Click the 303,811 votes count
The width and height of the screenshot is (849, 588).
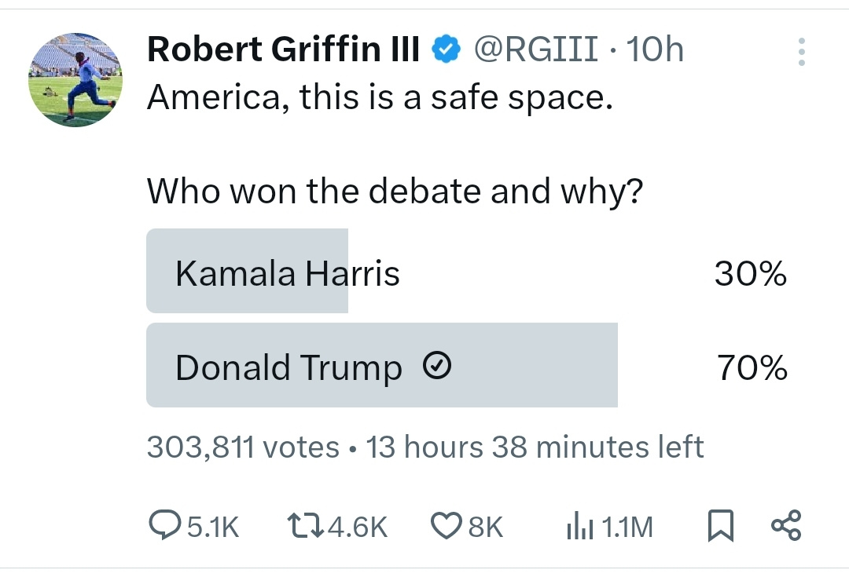point(243,447)
